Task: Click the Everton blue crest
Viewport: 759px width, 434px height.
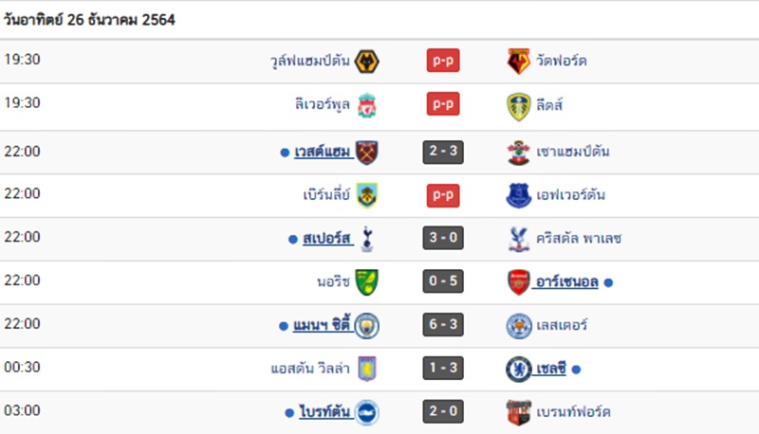Action: [x=518, y=196]
